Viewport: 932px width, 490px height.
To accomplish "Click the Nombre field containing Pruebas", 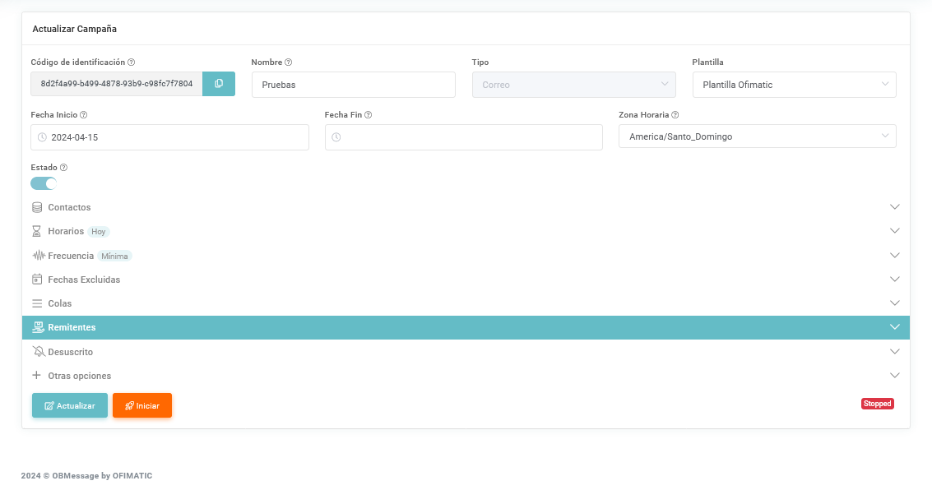I will pos(353,85).
